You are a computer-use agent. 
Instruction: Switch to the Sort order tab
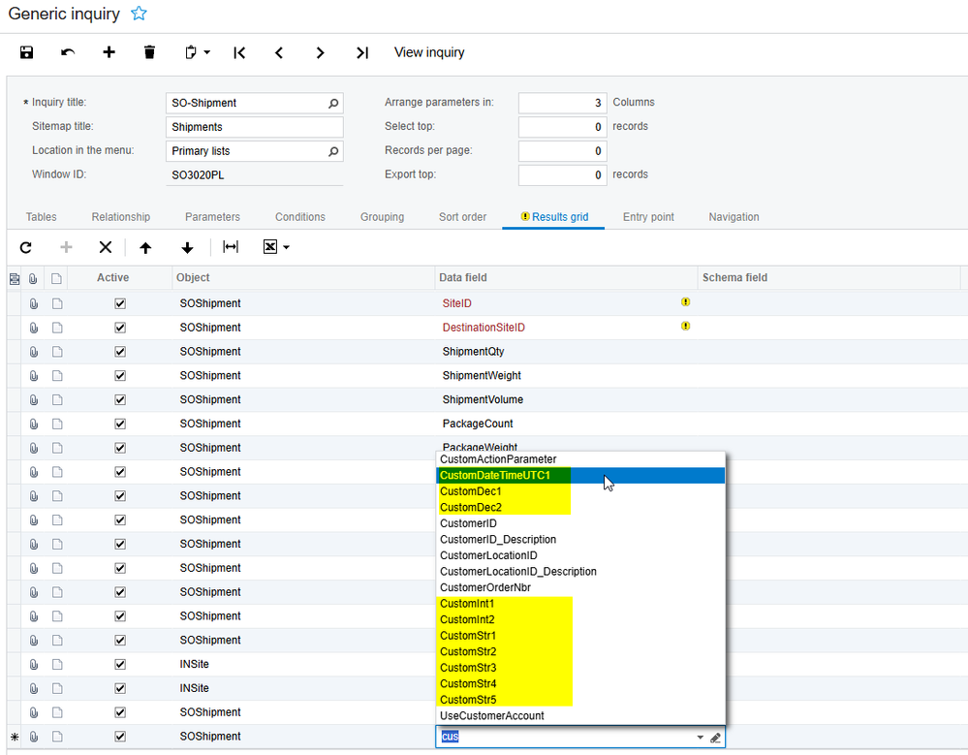[462, 217]
